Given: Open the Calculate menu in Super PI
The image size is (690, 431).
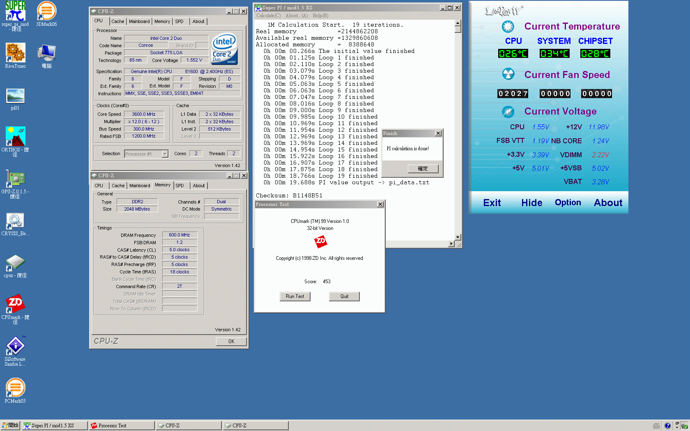Looking at the screenshot, I should (268, 16).
